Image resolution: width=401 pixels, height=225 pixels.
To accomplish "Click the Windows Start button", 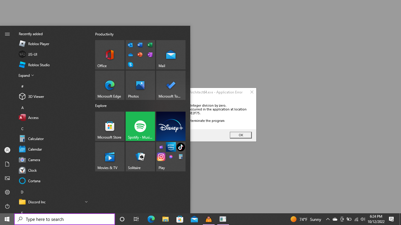I will (7, 219).
